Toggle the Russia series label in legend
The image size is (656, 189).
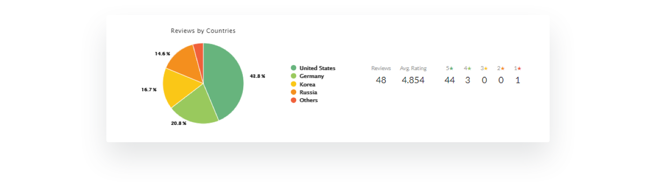click(308, 93)
